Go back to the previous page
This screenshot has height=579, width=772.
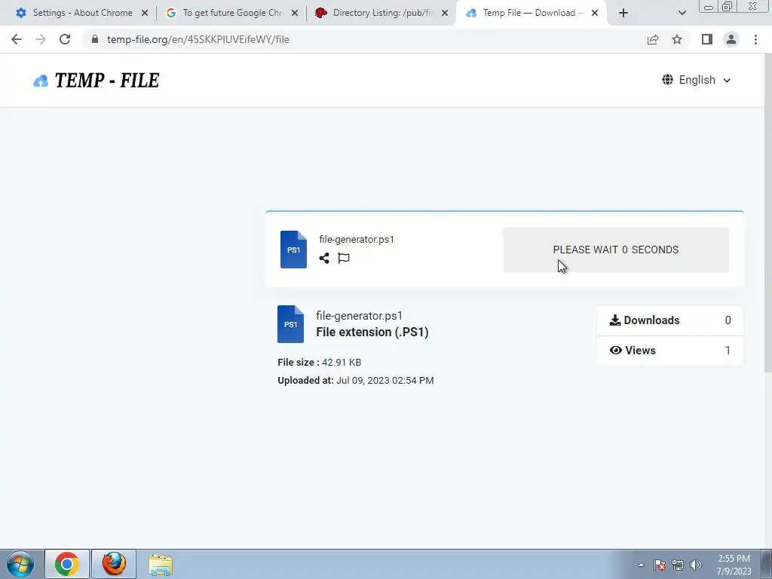click(17, 39)
